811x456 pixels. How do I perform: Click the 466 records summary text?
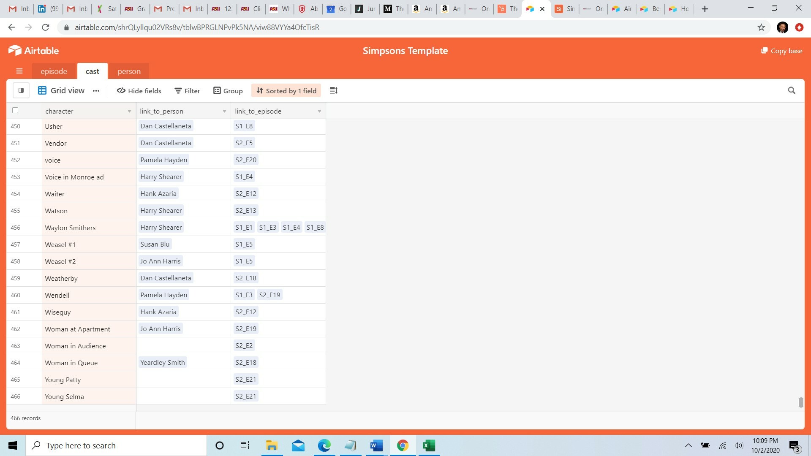click(26, 418)
